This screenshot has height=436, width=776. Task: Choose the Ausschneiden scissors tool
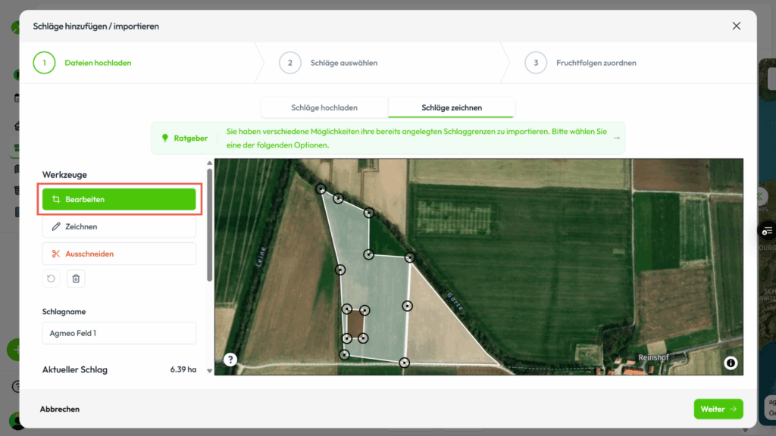pos(119,254)
